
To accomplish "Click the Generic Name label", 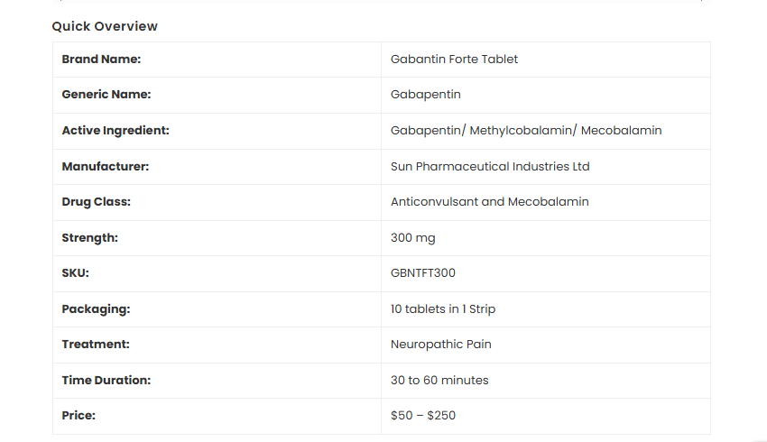I will pos(106,95).
